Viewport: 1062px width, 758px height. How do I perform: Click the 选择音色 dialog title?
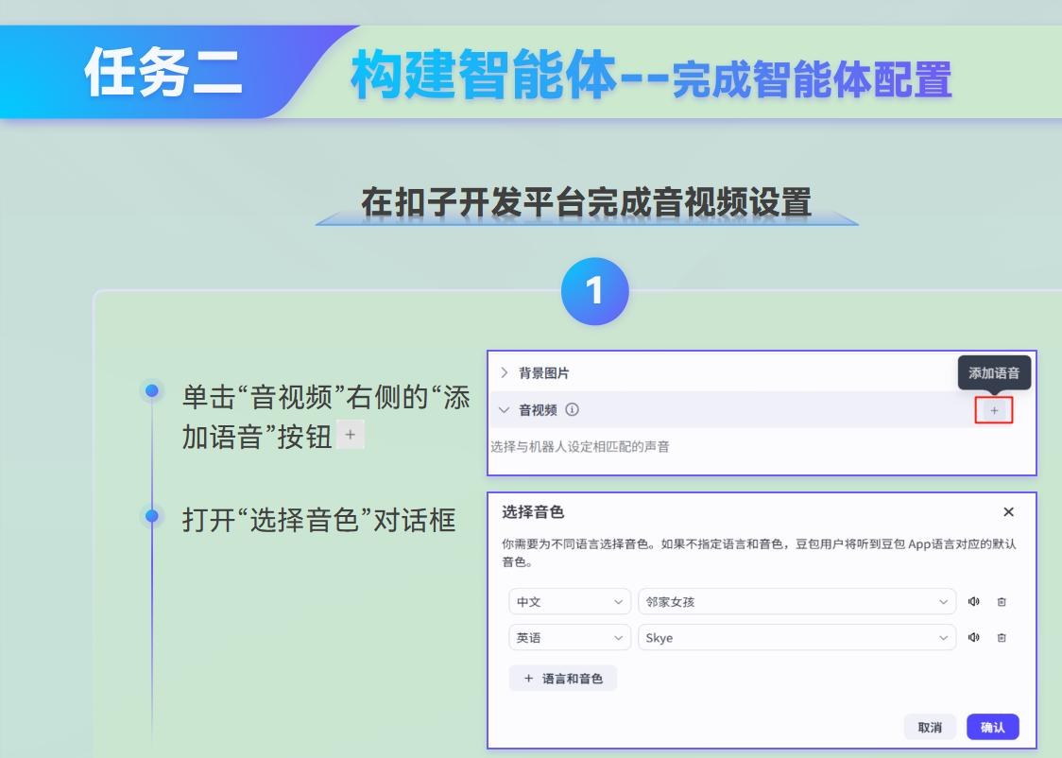(533, 512)
